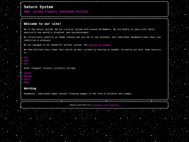This screenshot has width=189, height=142.
Task: Open the Home navigation link
Action: 27,11
